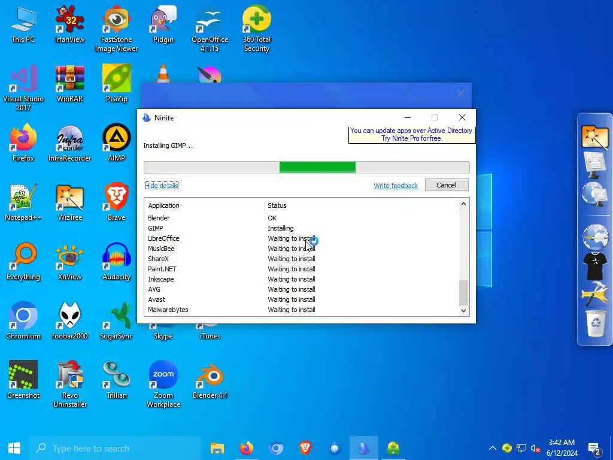Click the Ninite icon on the taskbar
The height and width of the screenshot is (460, 613).
point(363,448)
